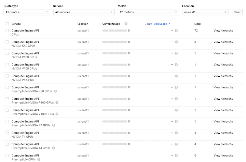View hierarchy for NVIDIA K80 GPUs
Image resolution: width=246 pixels, height=162 pixels.
(x=223, y=42)
